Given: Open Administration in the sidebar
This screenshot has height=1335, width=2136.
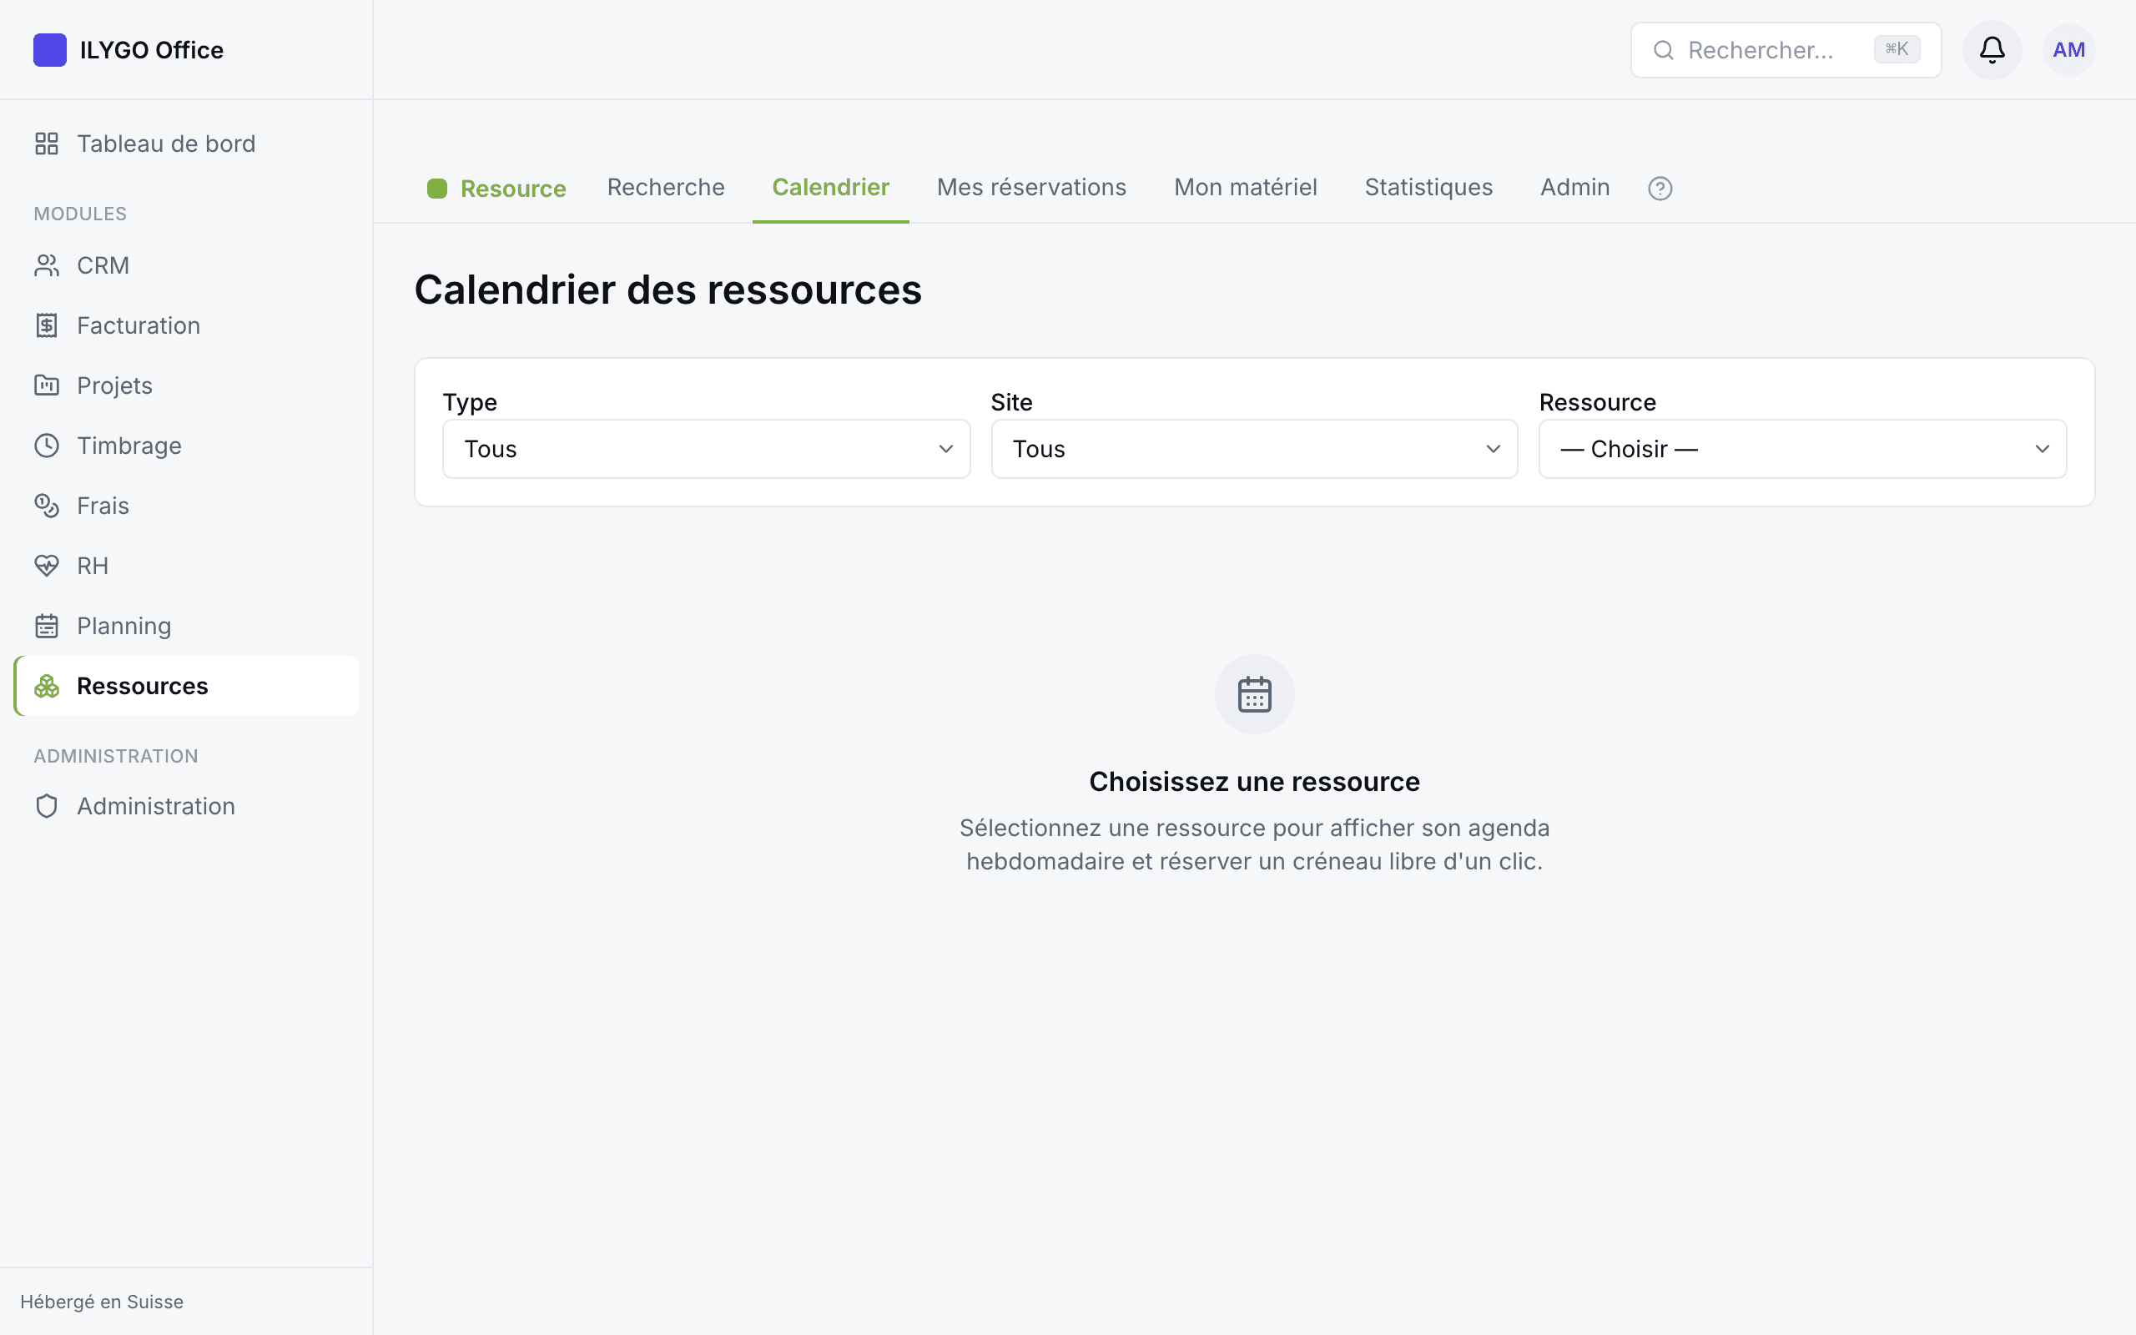Looking at the screenshot, I should [x=186, y=806].
